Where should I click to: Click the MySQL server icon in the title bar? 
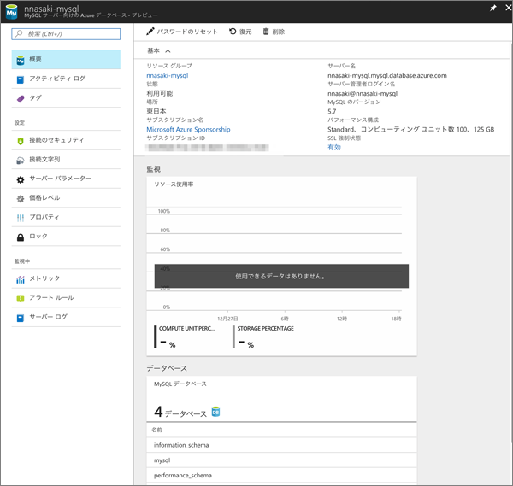tap(11, 11)
